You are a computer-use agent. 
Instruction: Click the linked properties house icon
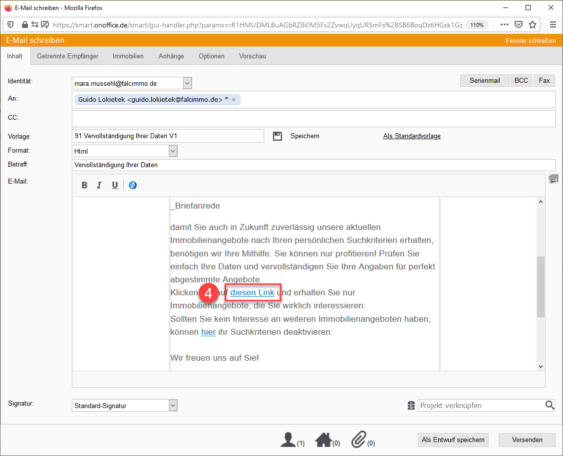(323, 440)
